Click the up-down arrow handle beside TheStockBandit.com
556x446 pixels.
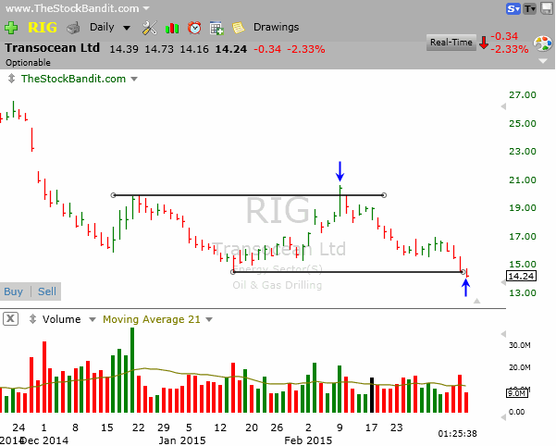pyautogui.click(x=11, y=79)
